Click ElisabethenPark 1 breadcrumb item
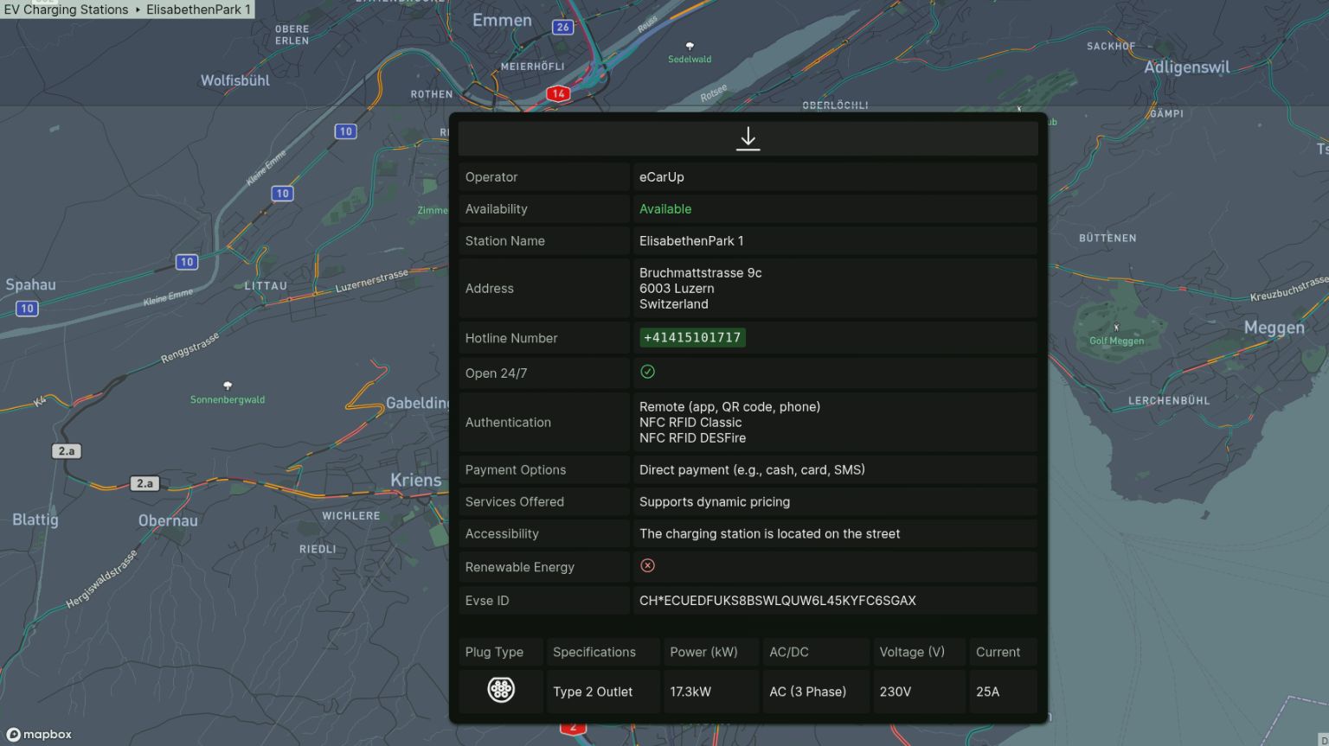The width and height of the screenshot is (1329, 746). (198, 10)
